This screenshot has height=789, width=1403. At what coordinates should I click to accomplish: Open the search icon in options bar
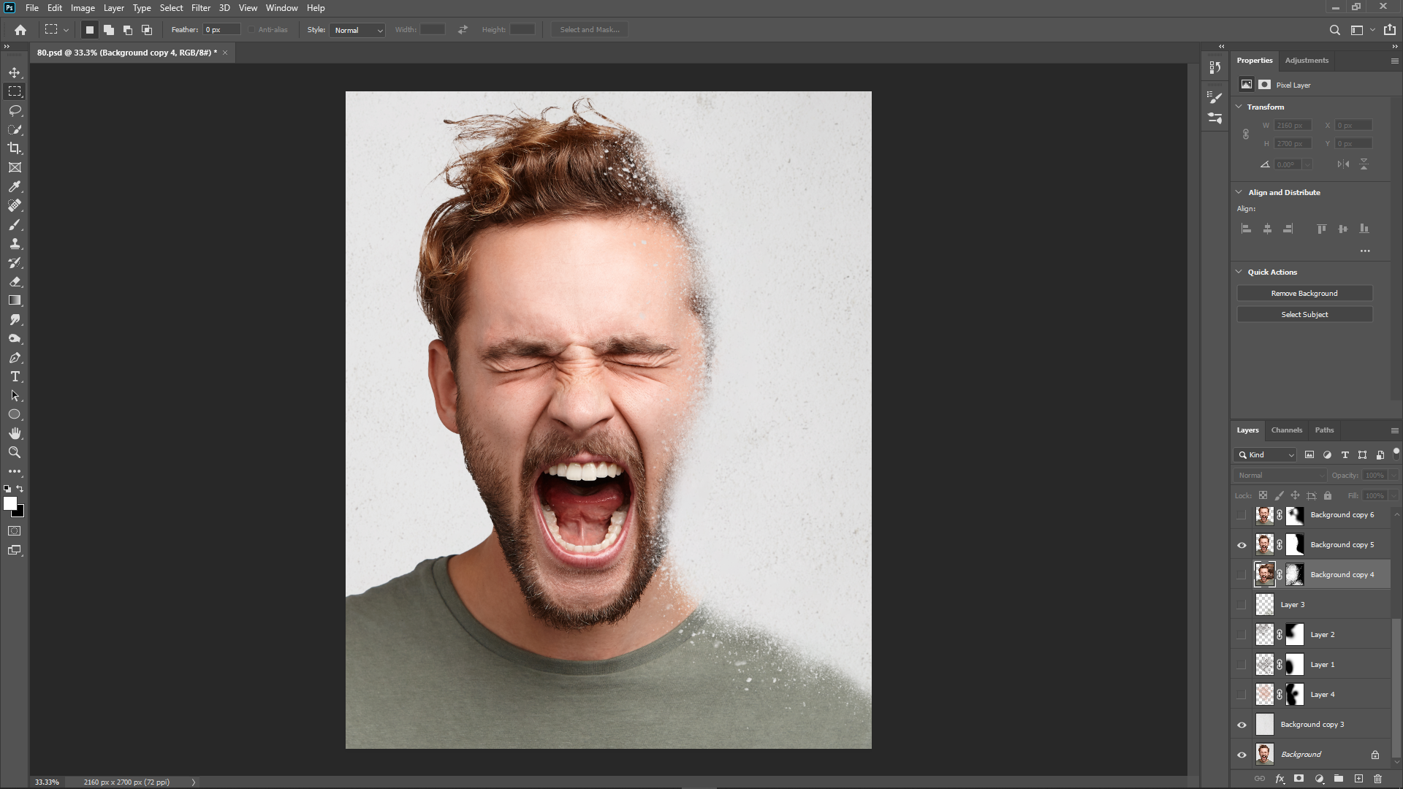[x=1334, y=30]
